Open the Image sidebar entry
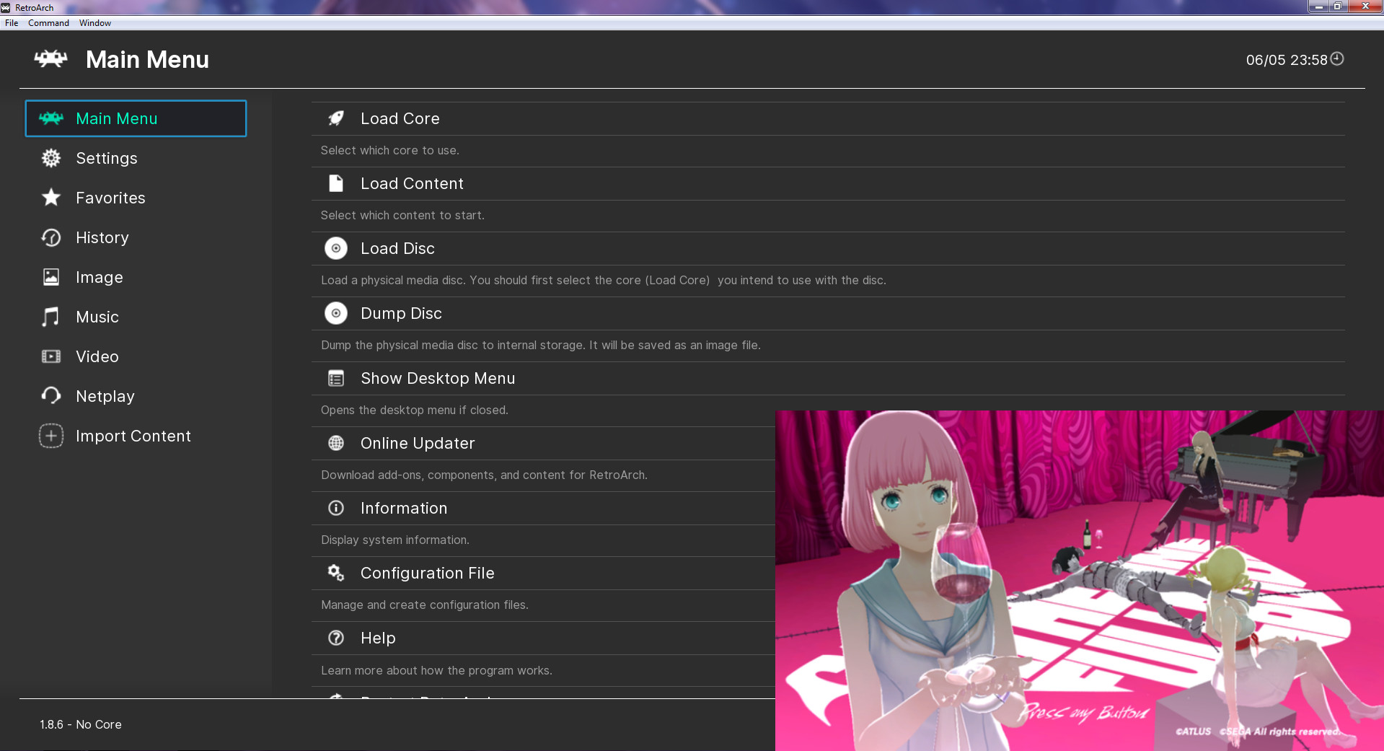Screen dimensions: 1384x751 [136, 277]
